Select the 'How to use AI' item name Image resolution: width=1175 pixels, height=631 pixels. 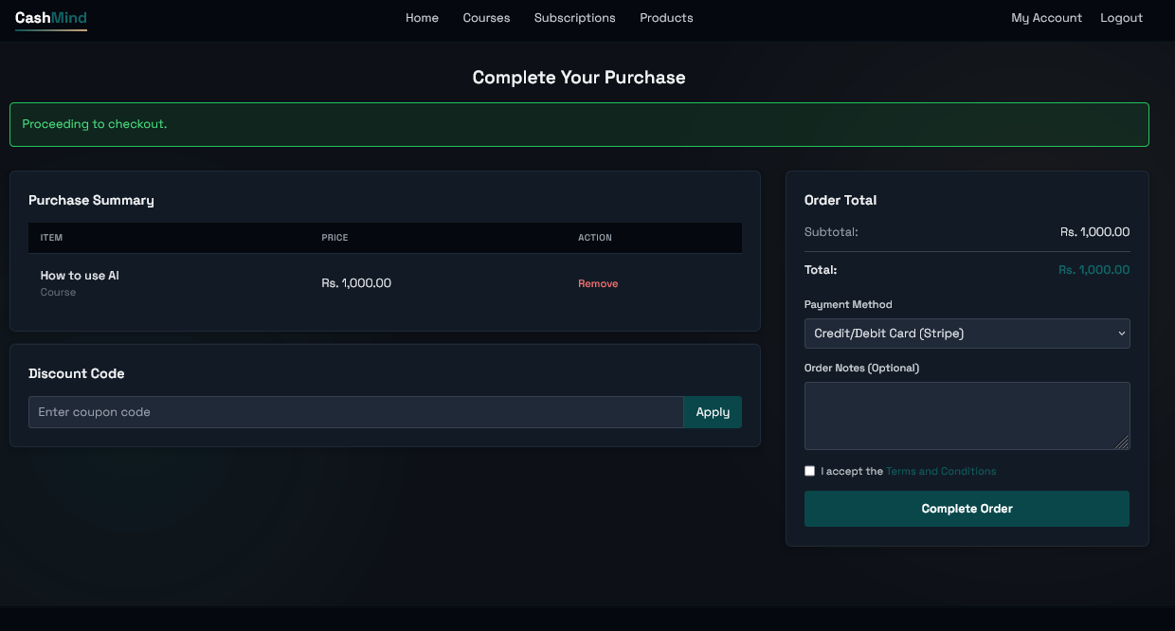[x=80, y=276]
